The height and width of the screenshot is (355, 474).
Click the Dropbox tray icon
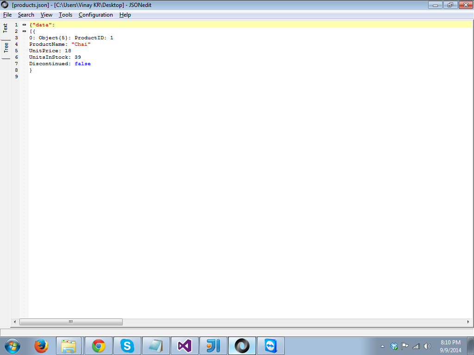click(393, 346)
